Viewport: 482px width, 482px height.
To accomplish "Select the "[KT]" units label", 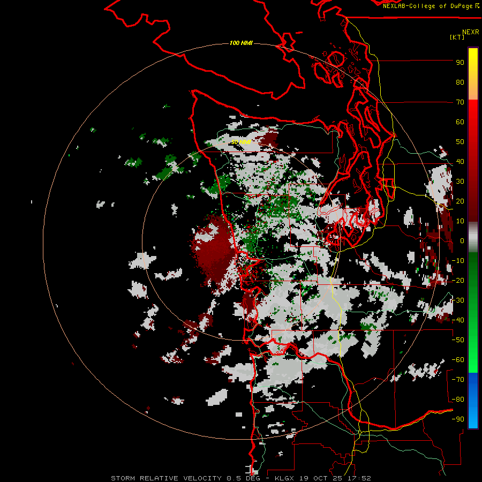I will pyautogui.click(x=457, y=37).
